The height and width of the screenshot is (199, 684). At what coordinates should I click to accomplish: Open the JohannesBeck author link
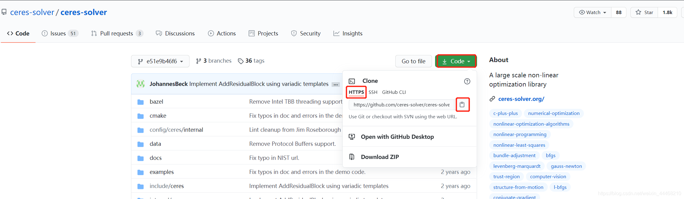point(168,84)
